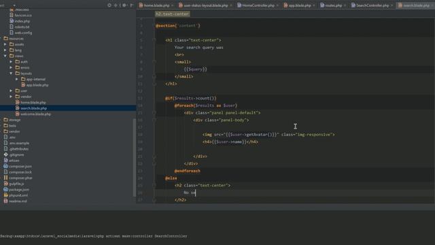Toggle fold marker on the panel-default div line

154,113
